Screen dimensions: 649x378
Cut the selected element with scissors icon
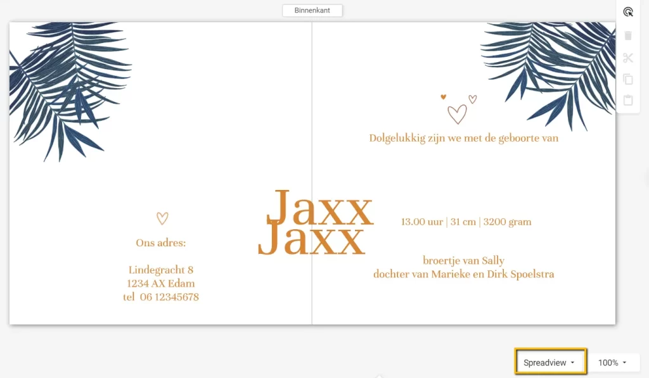[x=628, y=58]
